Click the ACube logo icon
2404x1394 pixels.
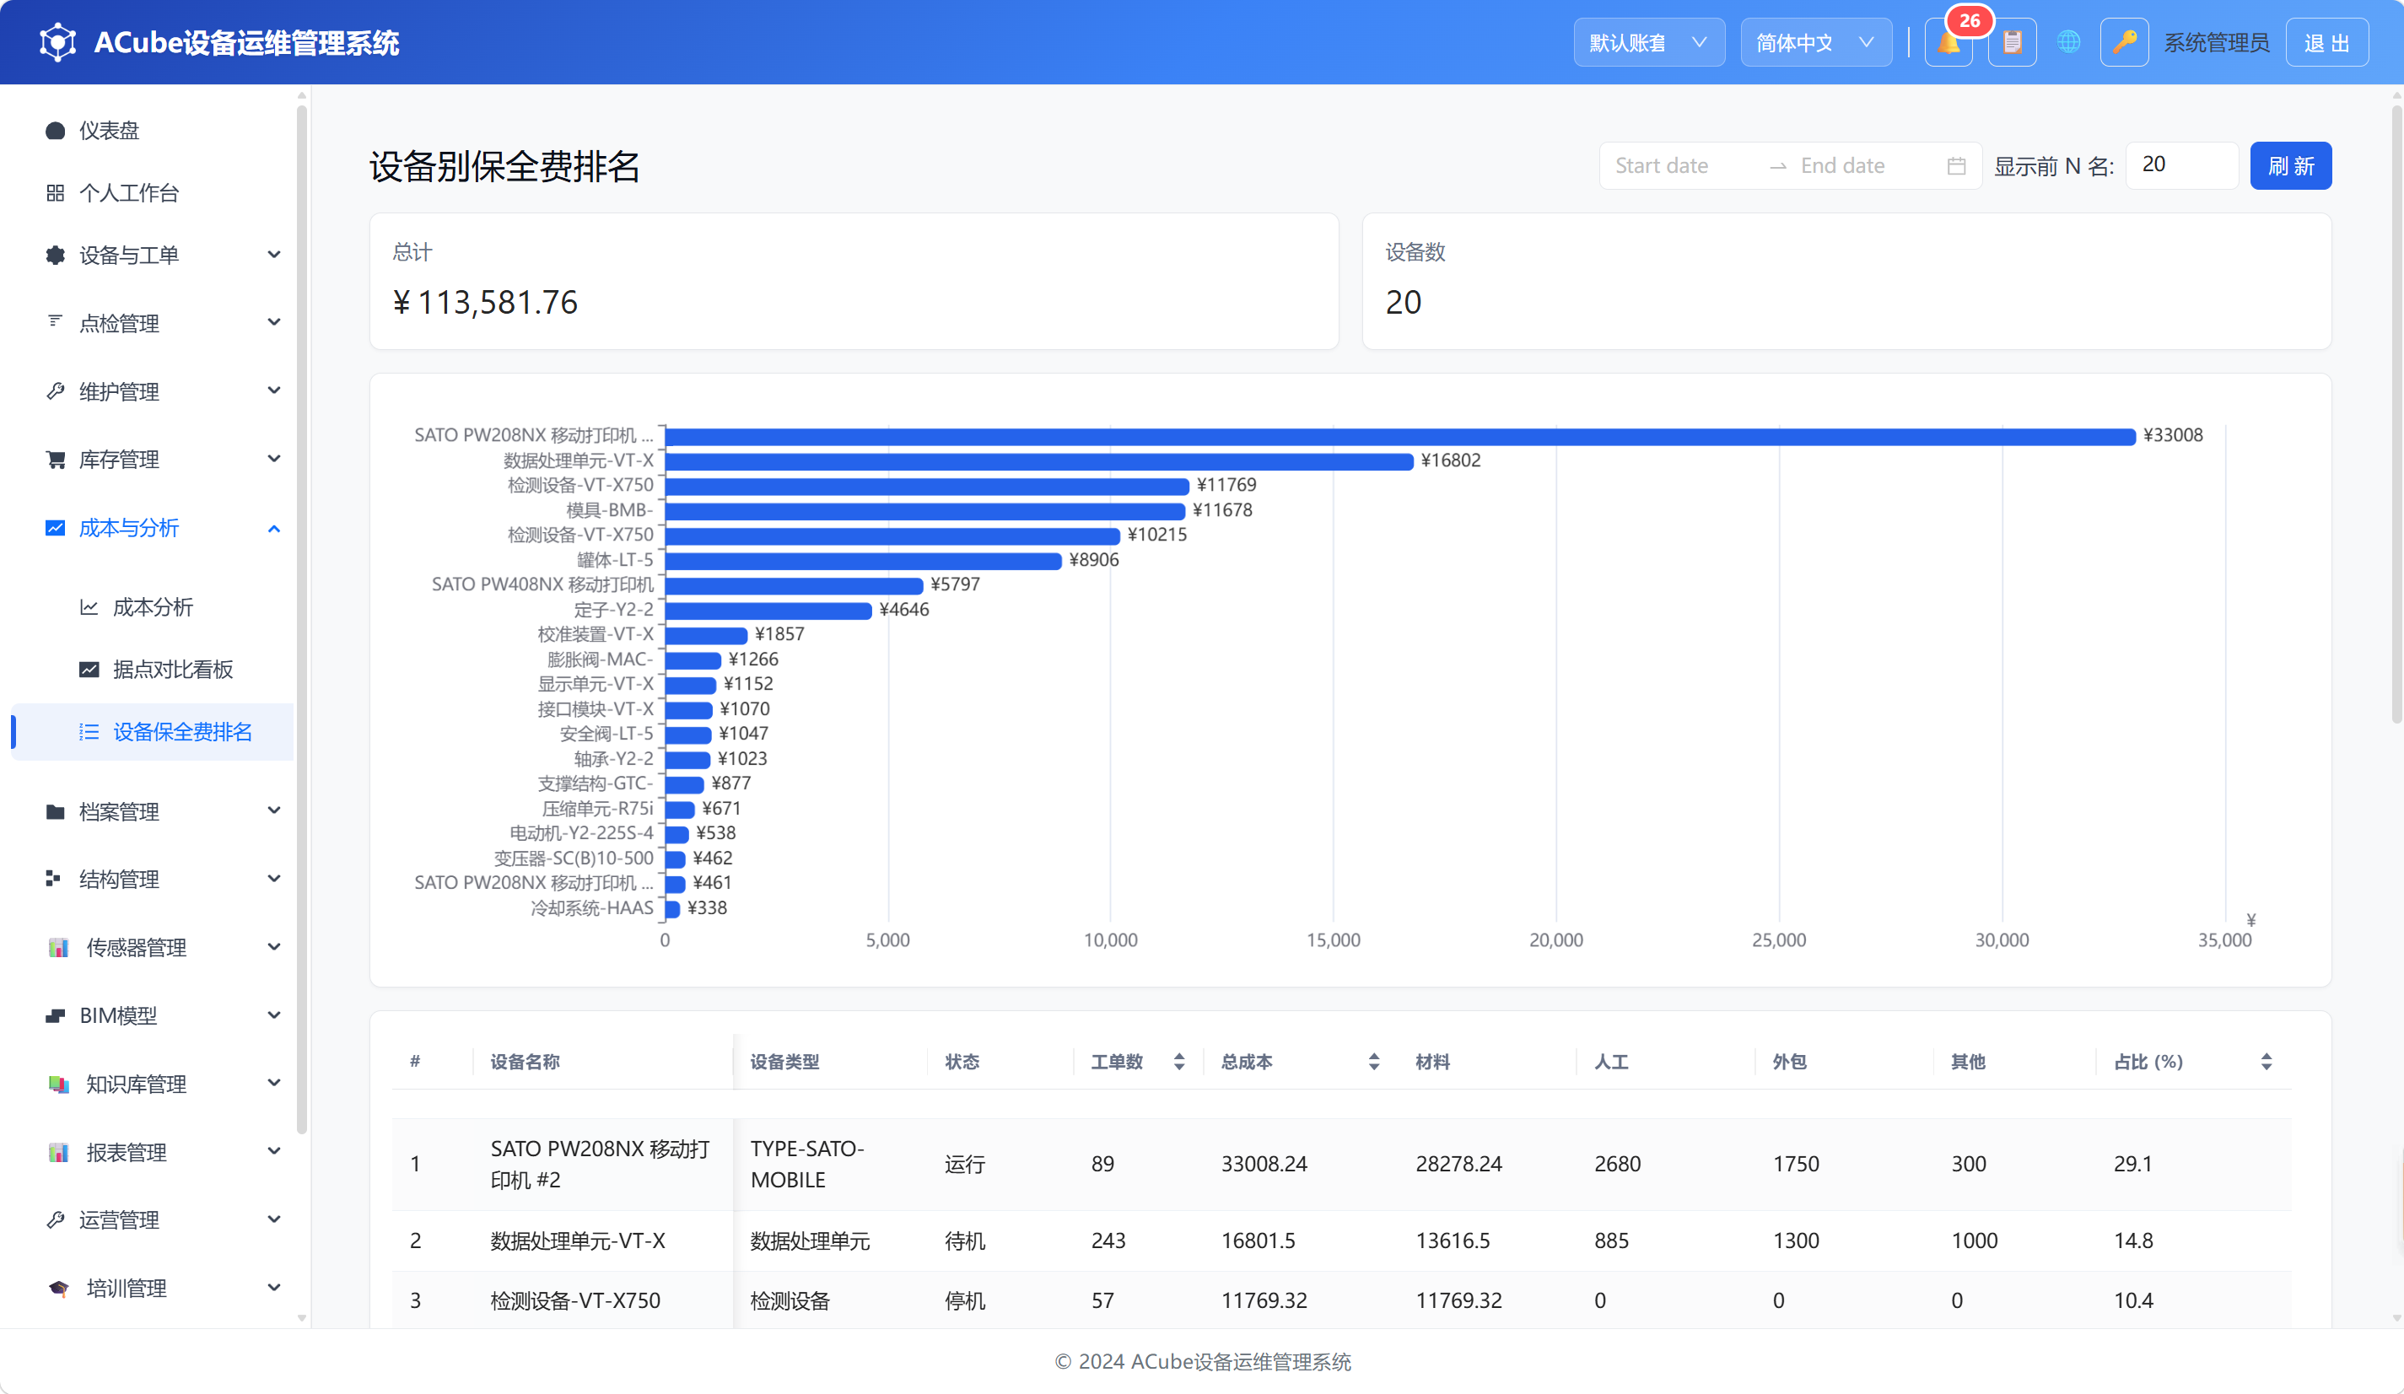pyautogui.click(x=57, y=43)
